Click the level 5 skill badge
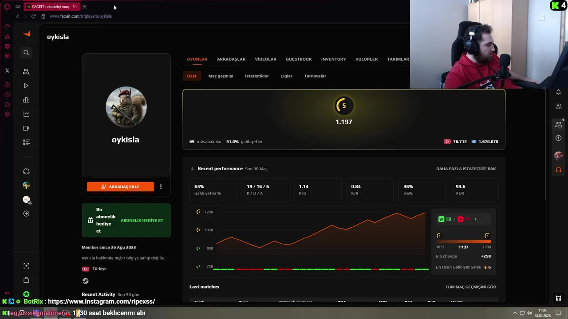Screen dimensions: 568x319 click(343, 106)
